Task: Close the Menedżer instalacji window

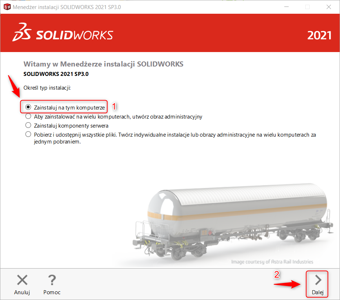Action: coord(329,7)
